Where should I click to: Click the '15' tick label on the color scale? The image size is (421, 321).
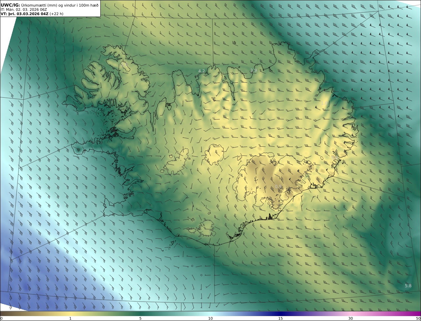(x=281, y=318)
